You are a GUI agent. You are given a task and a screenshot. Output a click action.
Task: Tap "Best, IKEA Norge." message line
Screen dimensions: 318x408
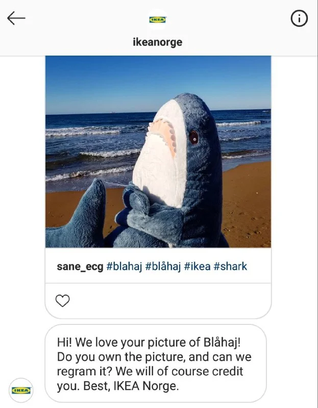point(117,386)
